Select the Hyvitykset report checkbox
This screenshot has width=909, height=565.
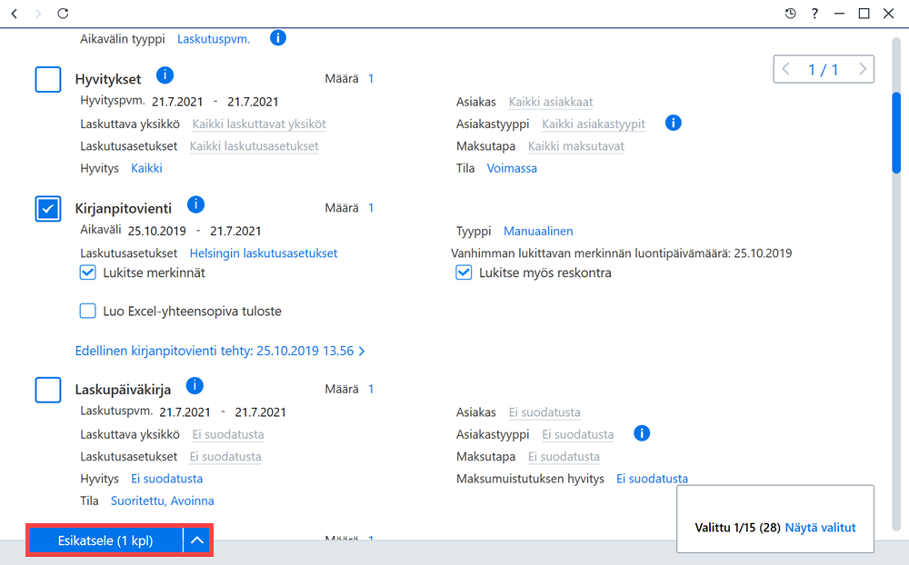click(48, 79)
